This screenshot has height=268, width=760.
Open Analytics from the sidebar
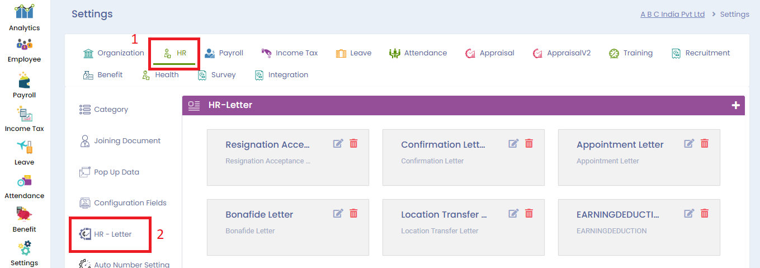24,17
